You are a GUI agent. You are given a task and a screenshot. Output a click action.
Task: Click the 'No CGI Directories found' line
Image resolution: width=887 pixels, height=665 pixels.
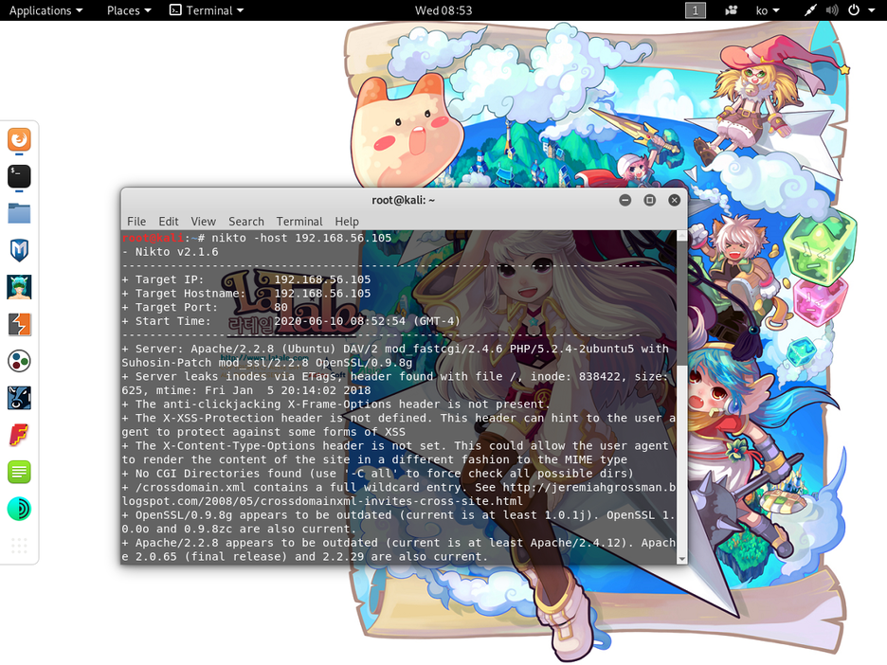(377, 474)
